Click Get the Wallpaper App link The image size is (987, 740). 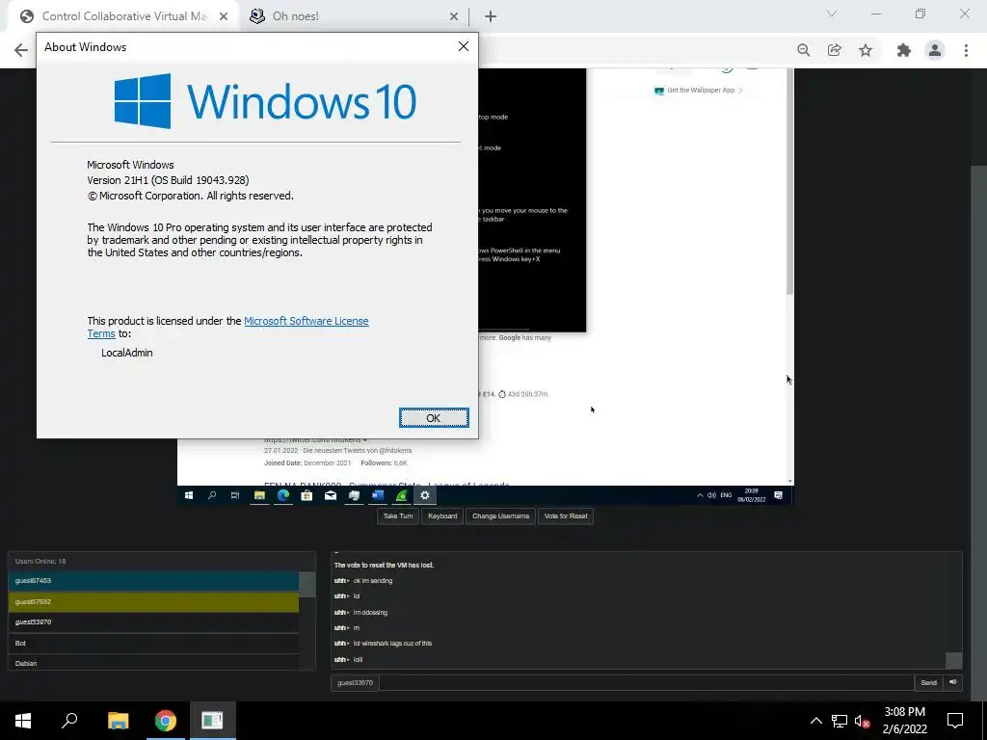click(700, 90)
